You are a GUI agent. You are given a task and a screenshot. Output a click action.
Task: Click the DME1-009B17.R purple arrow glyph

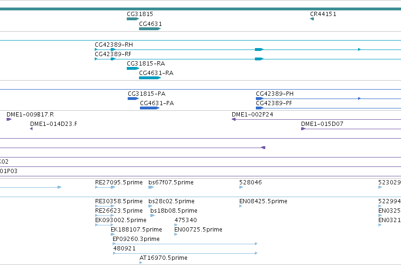[9, 119]
